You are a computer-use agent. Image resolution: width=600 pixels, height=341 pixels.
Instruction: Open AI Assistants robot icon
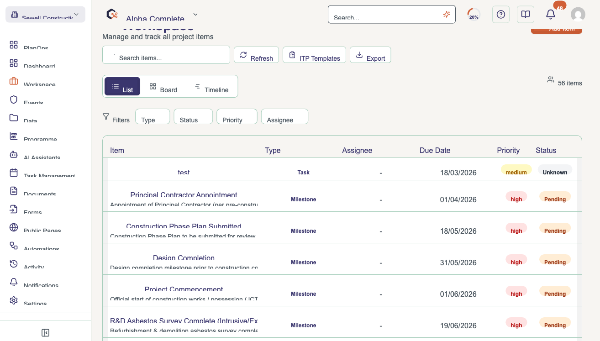14,154
